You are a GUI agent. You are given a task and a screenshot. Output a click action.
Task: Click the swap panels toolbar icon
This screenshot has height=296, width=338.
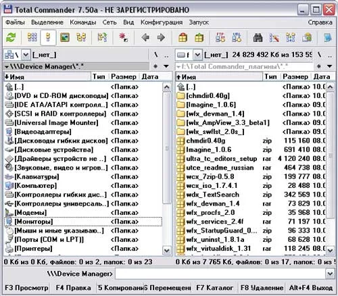103,37
